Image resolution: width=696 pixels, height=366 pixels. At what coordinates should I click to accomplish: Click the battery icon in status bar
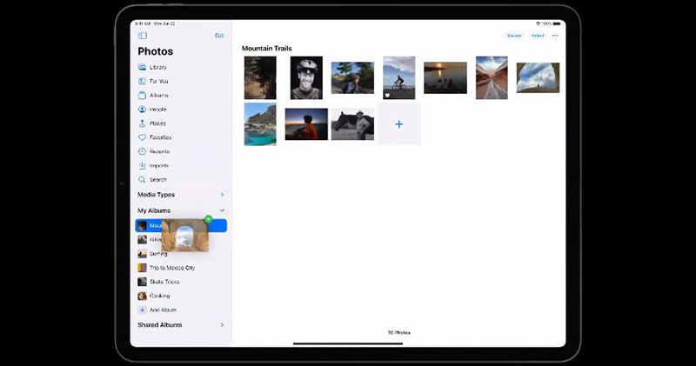(x=557, y=23)
